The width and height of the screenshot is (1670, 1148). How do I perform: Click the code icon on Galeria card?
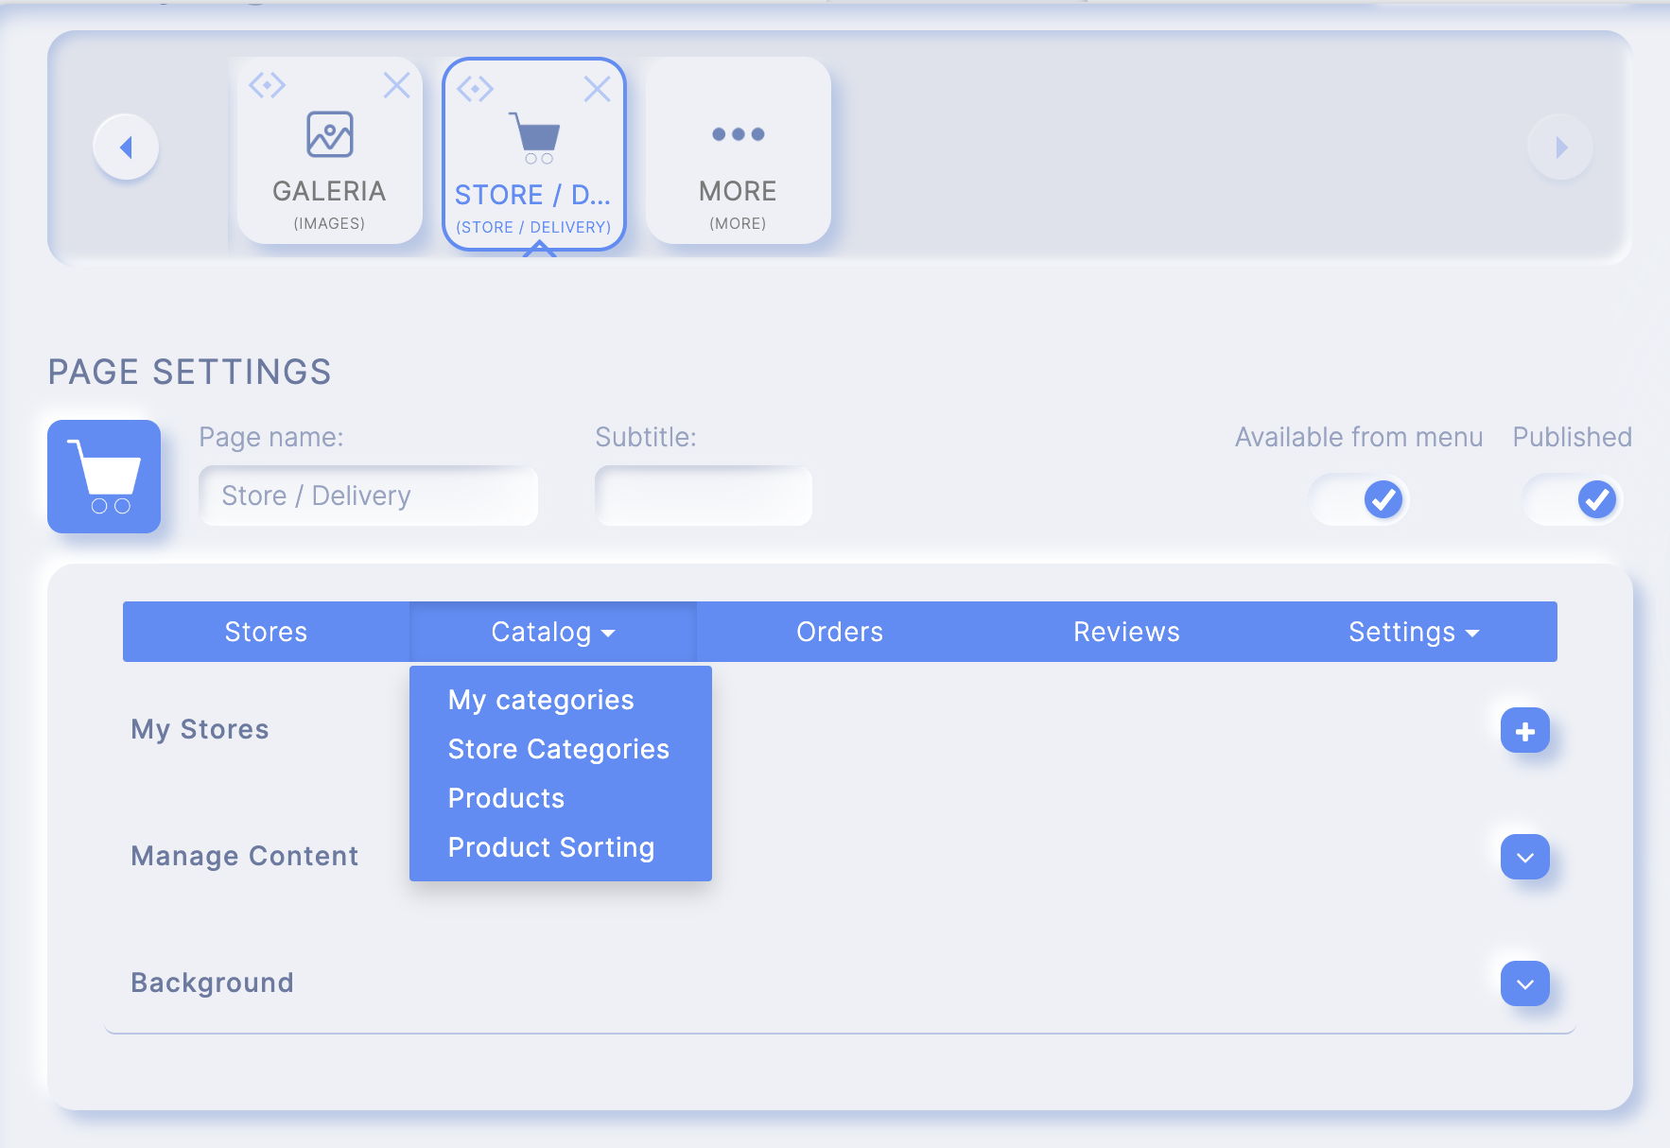[267, 85]
